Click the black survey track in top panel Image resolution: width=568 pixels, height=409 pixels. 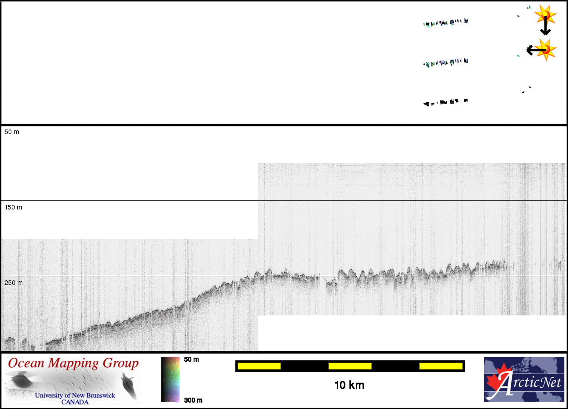pos(445,102)
